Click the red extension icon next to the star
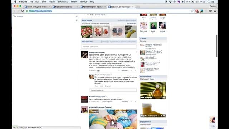This screenshot has height=129, width=229. point(197,11)
